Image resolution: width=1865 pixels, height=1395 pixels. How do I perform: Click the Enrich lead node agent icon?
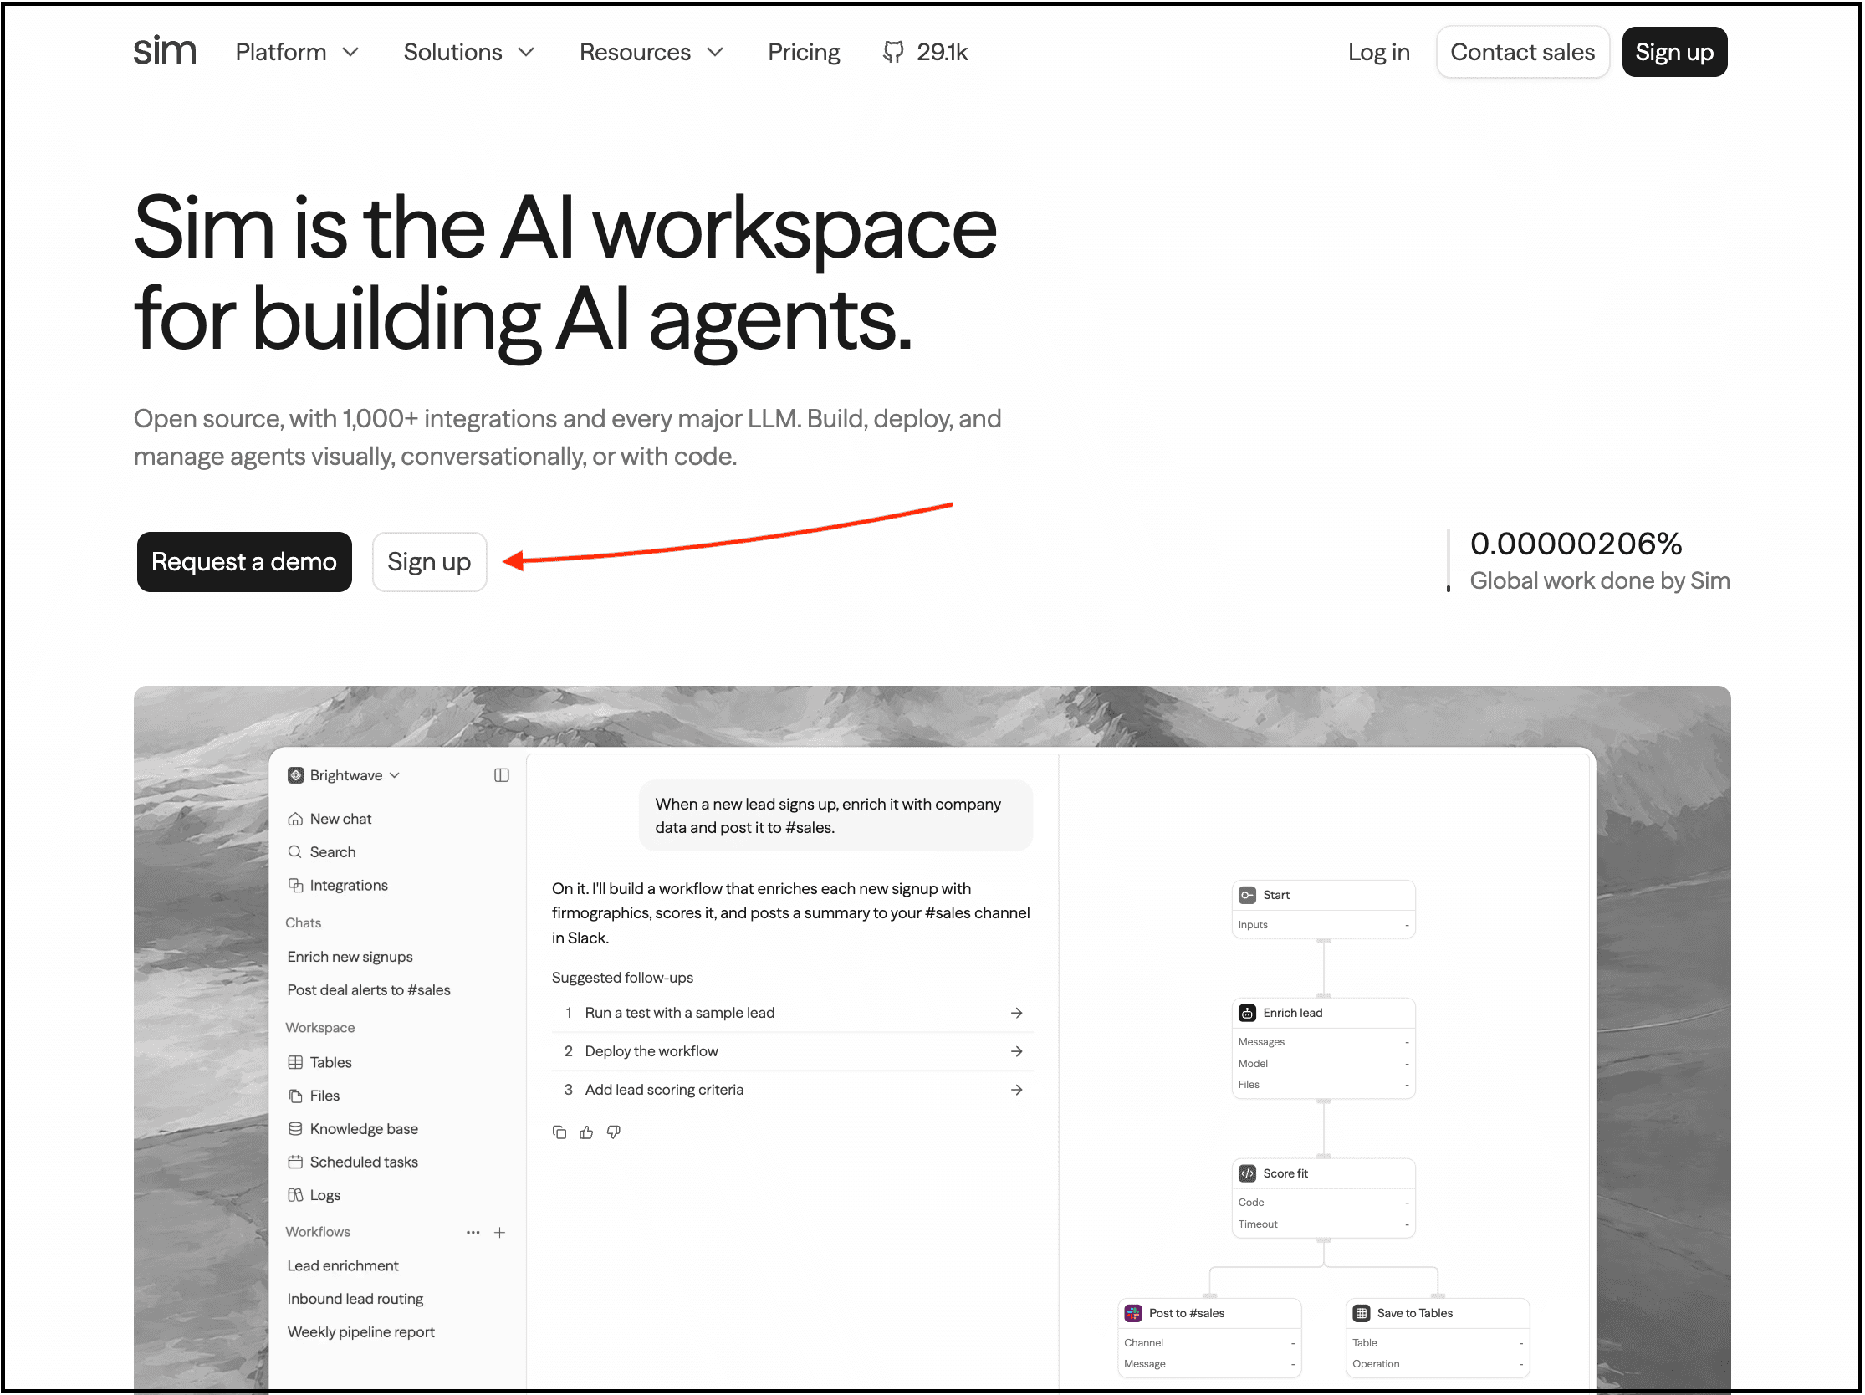click(x=1248, y=1013)
